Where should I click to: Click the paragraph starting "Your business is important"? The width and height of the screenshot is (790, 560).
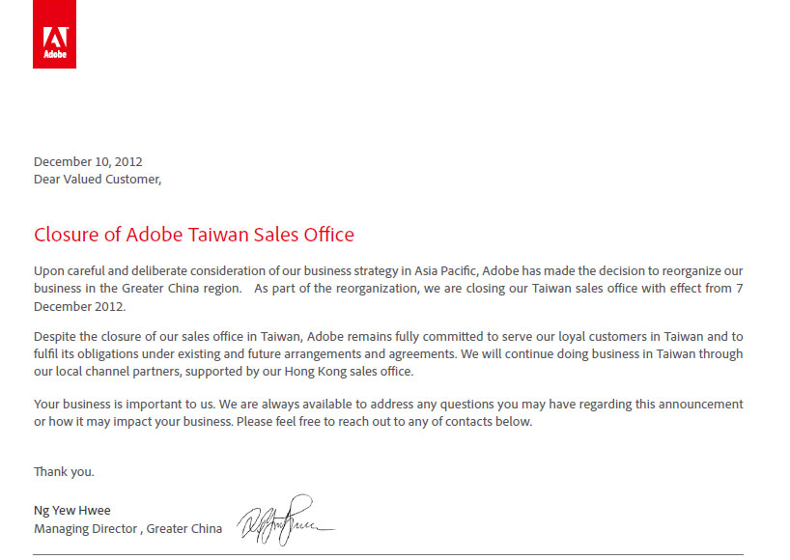coord(387,412)
